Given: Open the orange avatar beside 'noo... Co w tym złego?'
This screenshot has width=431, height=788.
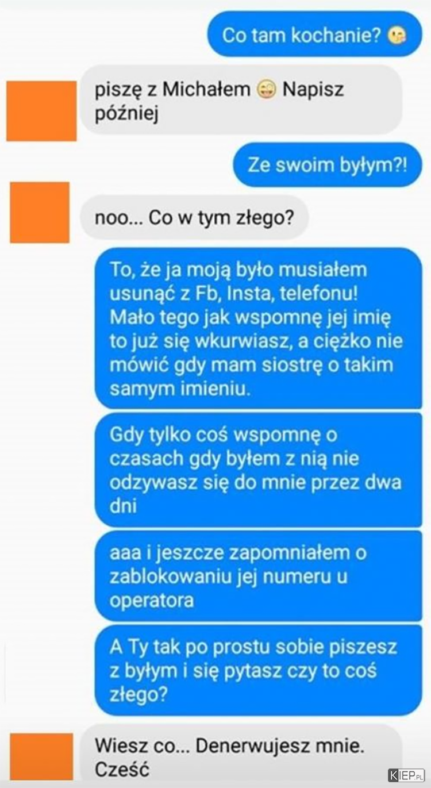Looking at the screenshot, I should [x=40, y=212].
